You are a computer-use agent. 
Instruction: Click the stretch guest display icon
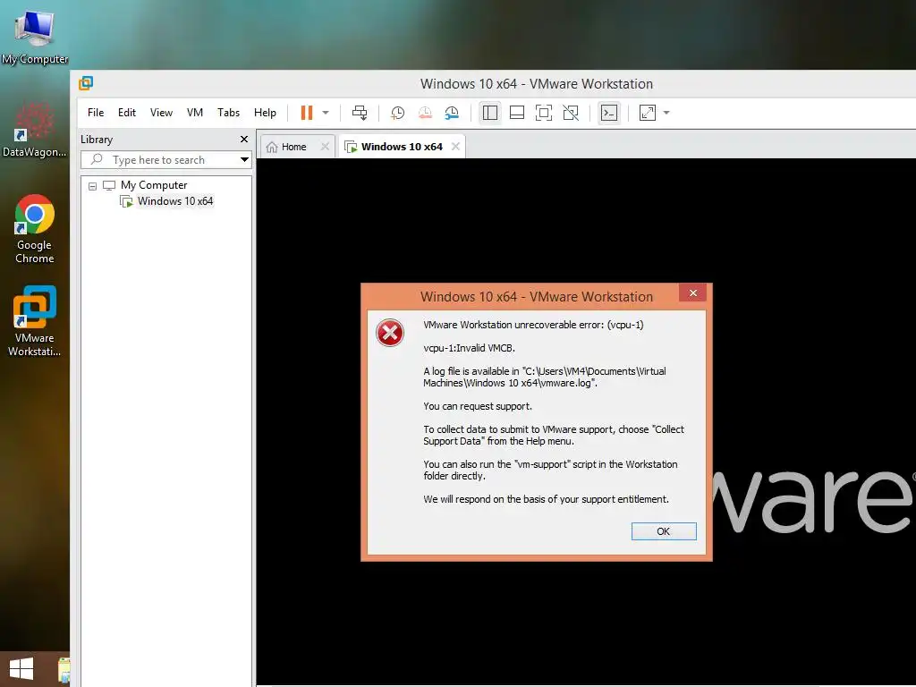coord(648,113)
